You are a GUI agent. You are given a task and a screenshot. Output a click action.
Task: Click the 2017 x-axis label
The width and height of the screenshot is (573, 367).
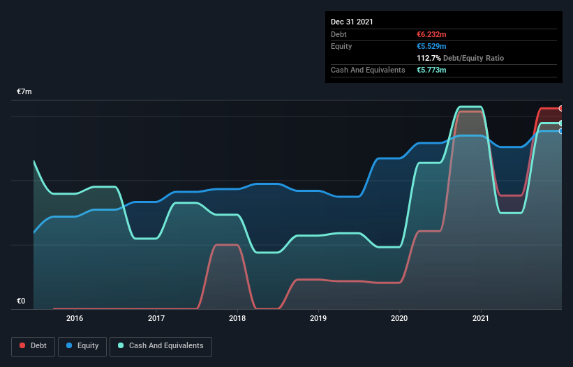click(156, 318)
